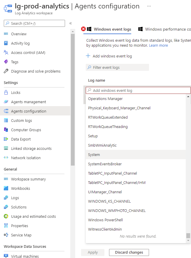Click the Overview icon in sidebar

click(6, 34)
